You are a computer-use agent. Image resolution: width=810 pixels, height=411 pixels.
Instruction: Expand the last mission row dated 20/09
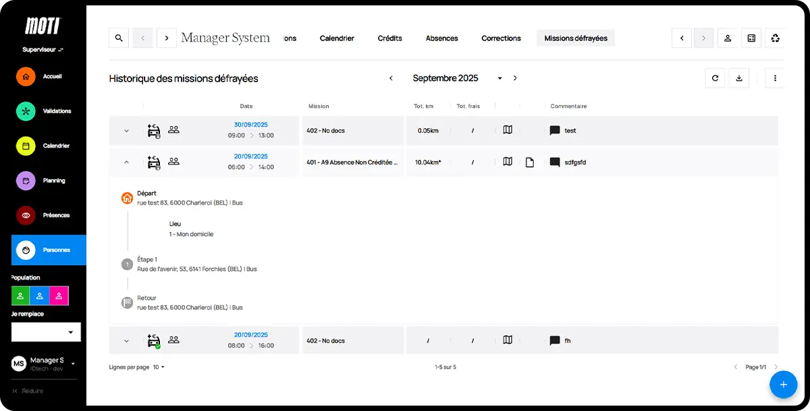[x=126, y=340]
